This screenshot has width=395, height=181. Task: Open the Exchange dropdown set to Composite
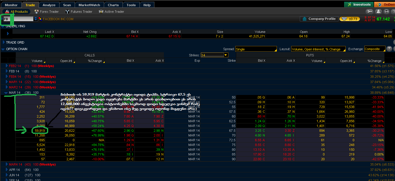pyautogui.click(x=374, y=49)
